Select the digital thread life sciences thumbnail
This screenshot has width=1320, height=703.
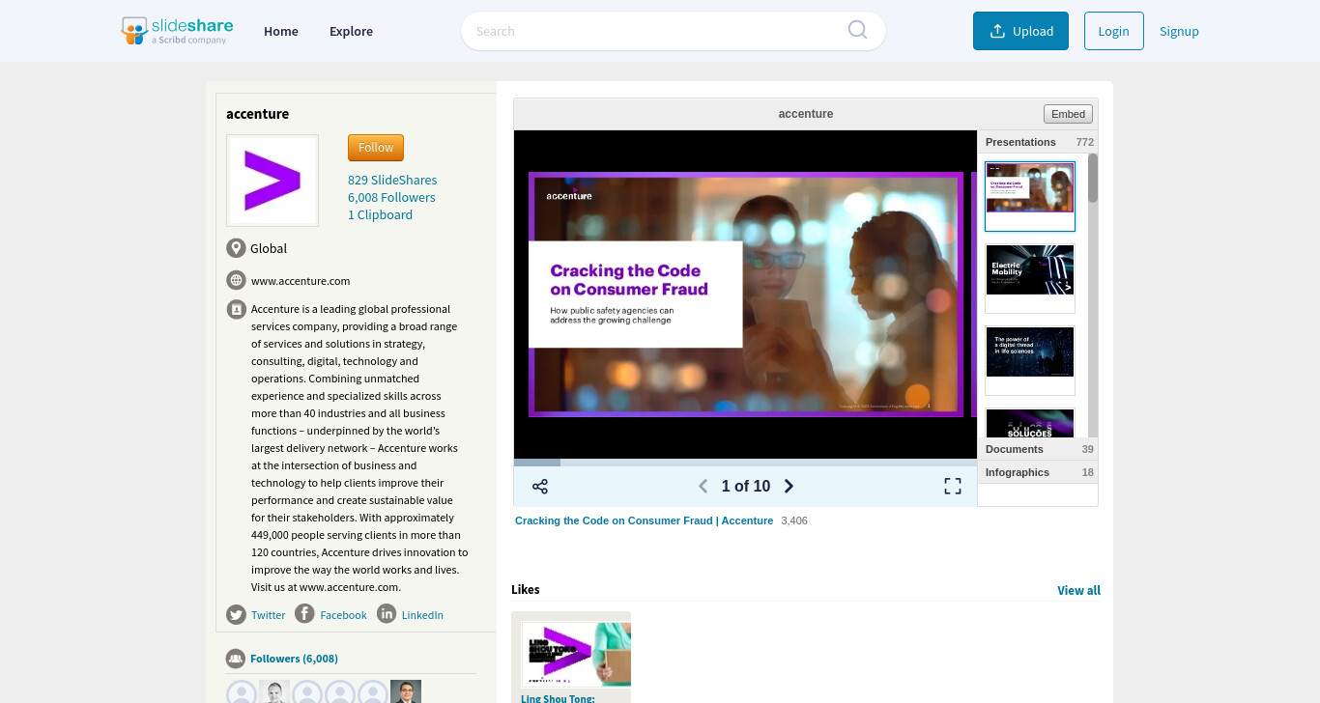coord(1030,360)
